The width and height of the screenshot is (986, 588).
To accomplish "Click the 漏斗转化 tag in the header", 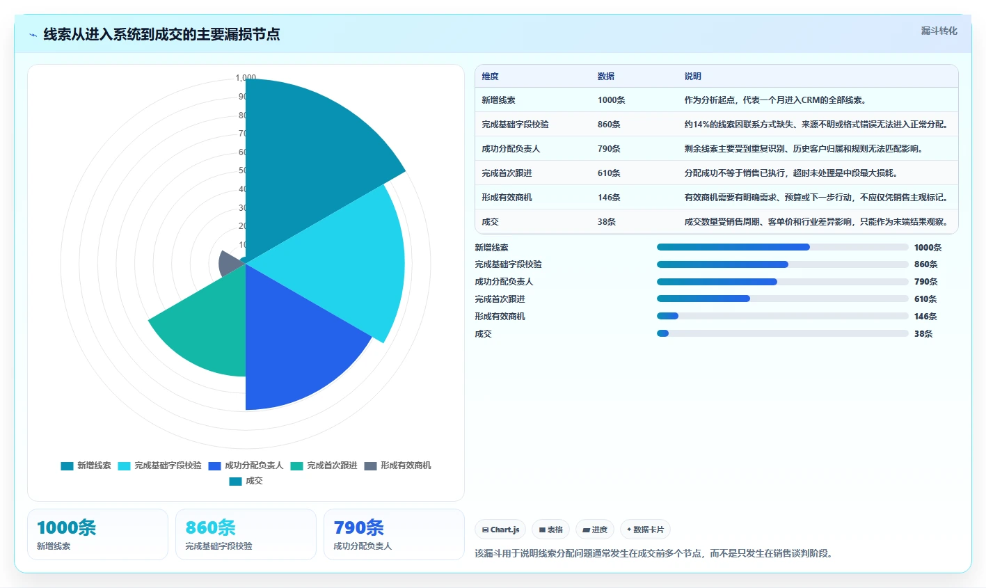I will [939, 31].
